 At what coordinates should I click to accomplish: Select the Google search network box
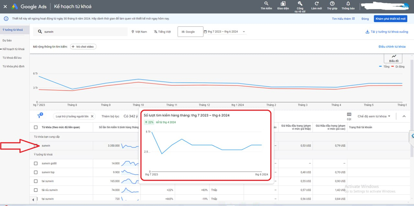pyautogui.click(x=191, y=32)
